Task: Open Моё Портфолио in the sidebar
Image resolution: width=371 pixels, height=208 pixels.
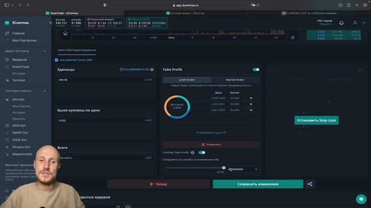Action: click(24, 40)
